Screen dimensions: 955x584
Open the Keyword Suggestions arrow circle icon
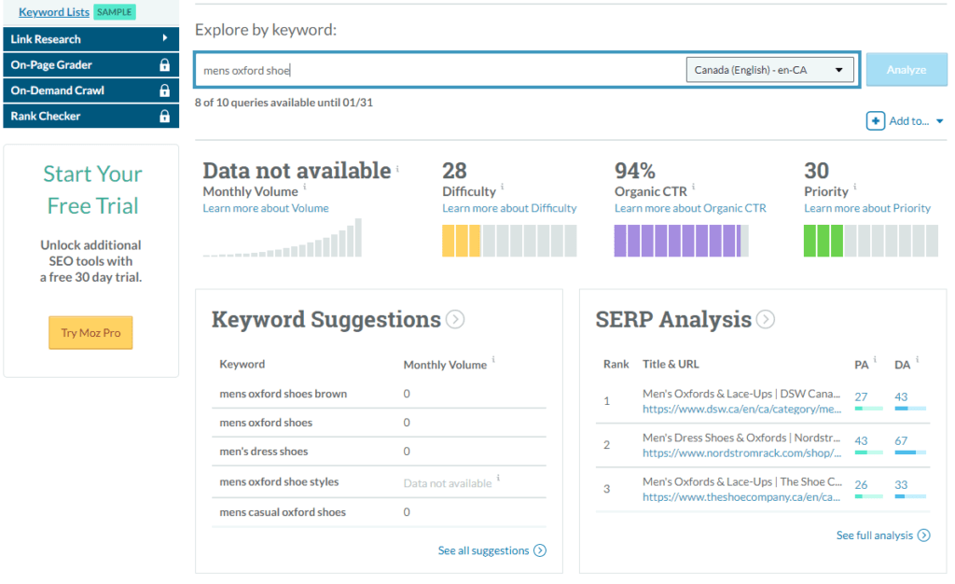(x=455, y=319)
